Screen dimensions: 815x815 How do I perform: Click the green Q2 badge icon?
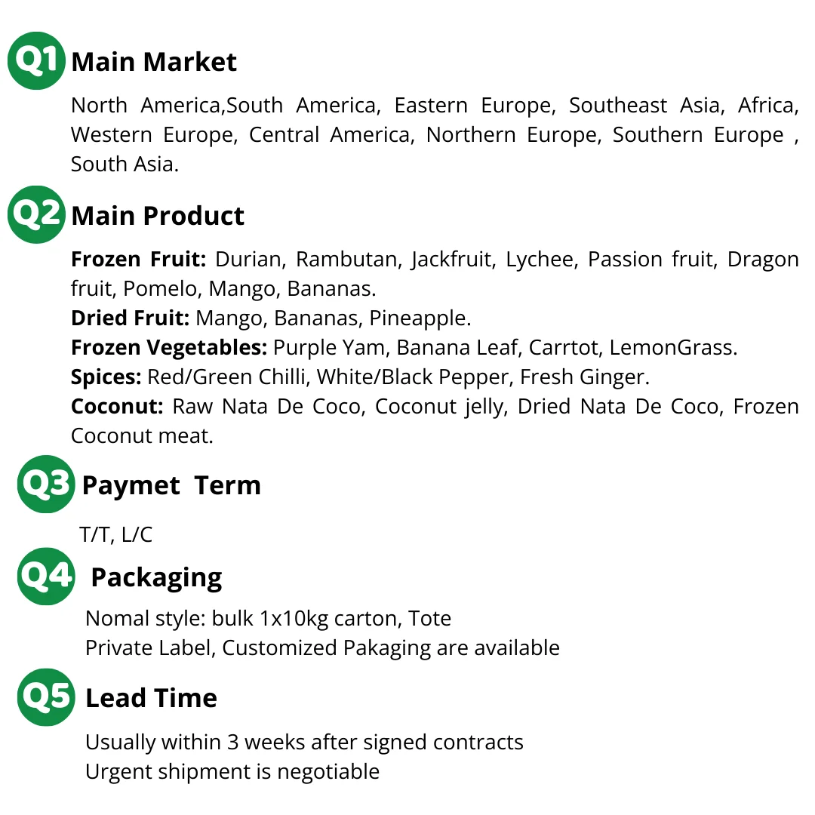click(36, 214)
